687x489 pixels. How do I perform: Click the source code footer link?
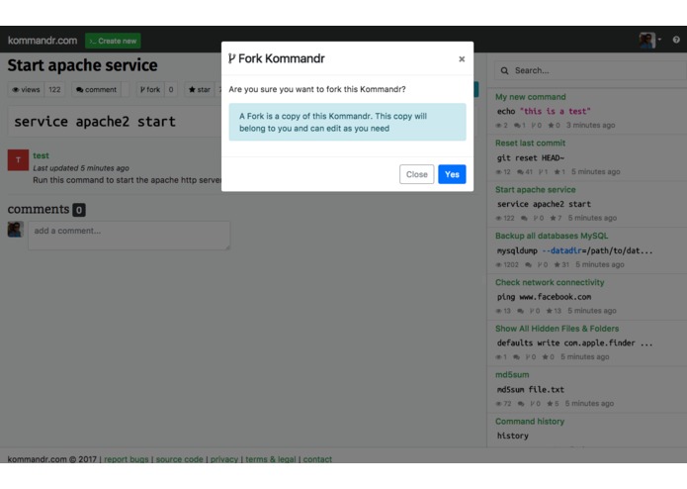179,459
